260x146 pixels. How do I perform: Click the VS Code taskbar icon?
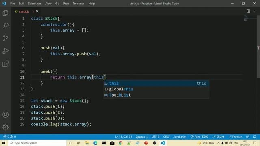(x=163, y=143)
